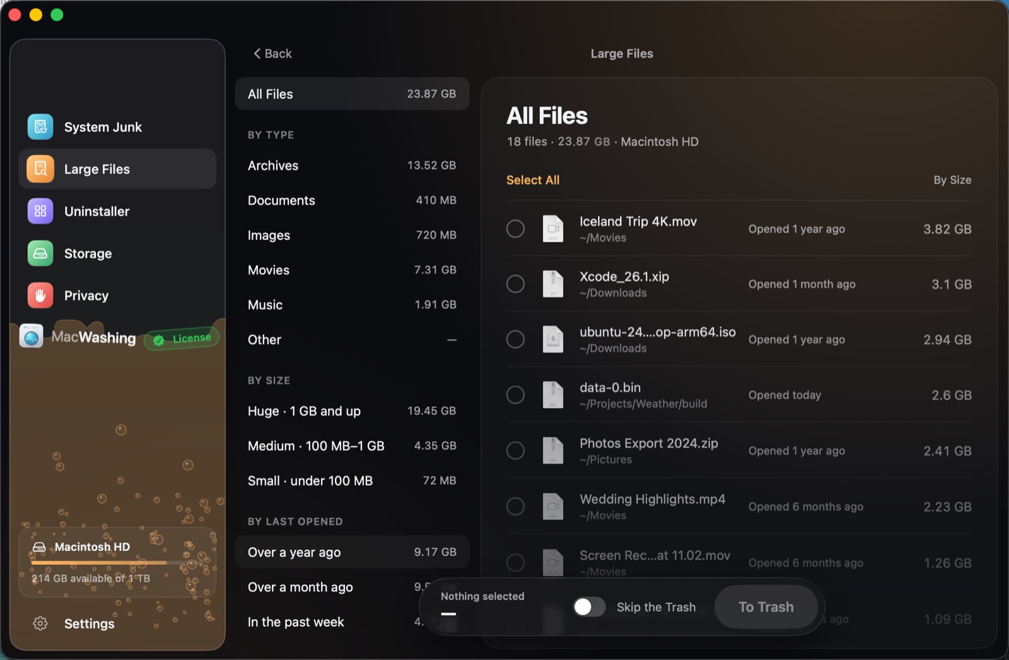Click the Xcode_26.1.xip archive icon

pos(553,284)
